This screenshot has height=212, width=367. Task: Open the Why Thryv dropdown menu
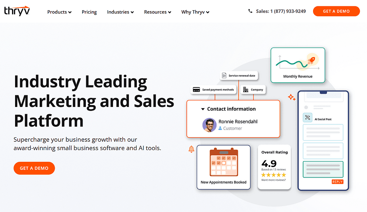pyautogui.click(x=195, y=12)
